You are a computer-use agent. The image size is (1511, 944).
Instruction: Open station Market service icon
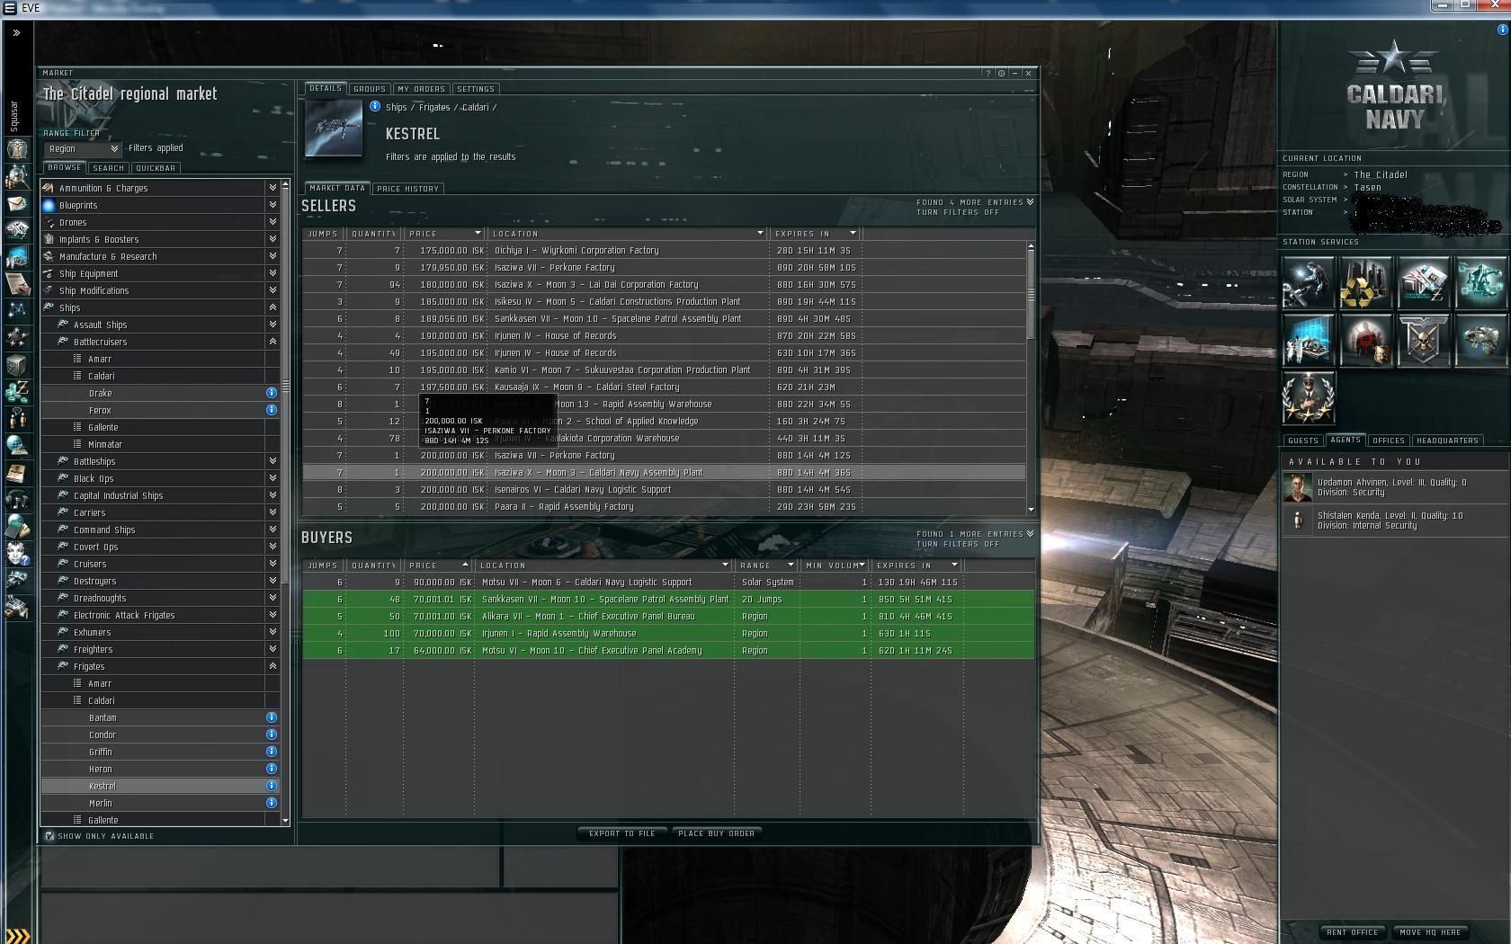(1423, 282)
